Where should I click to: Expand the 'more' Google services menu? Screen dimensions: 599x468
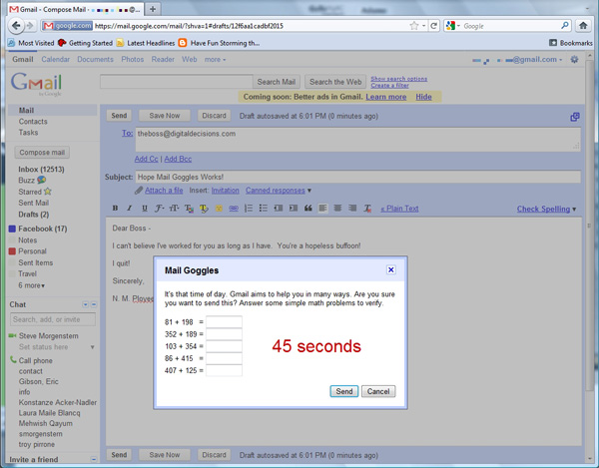(x=215, y=60)
